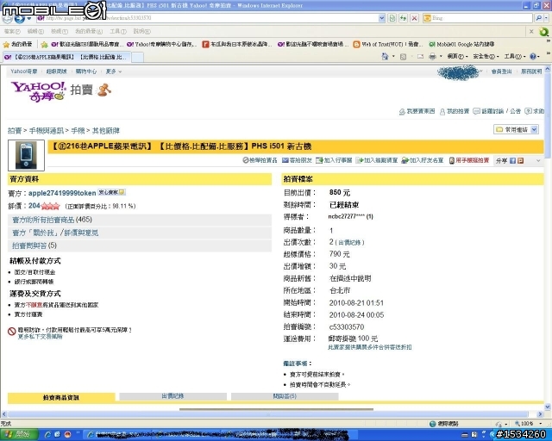
Task: Click 購物中心 in top navigation
Action: coord(86,71)
